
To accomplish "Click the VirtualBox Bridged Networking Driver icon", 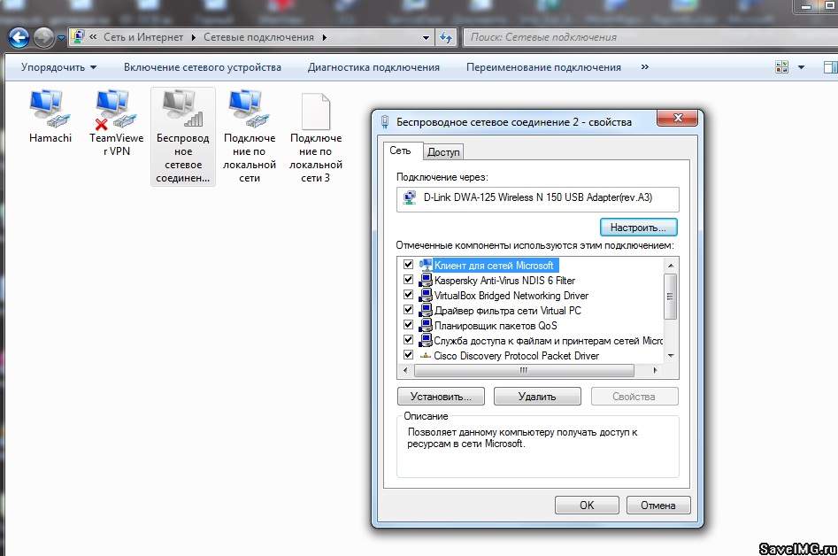I will pyautogui.click(x=426, y=295).
